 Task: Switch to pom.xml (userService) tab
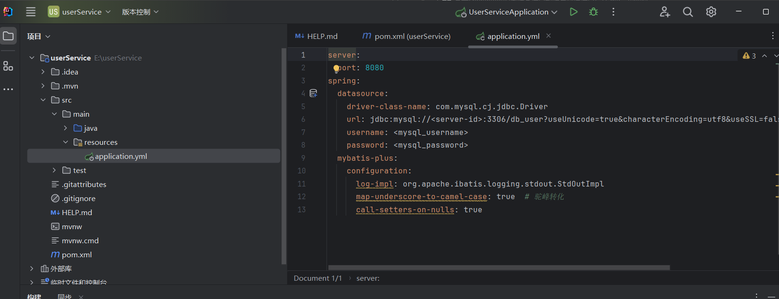point(406,36)
